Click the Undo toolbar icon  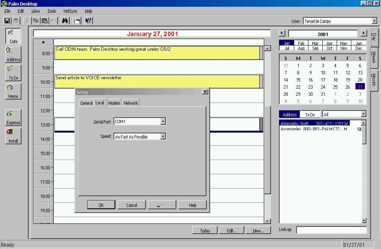point(53,21)
